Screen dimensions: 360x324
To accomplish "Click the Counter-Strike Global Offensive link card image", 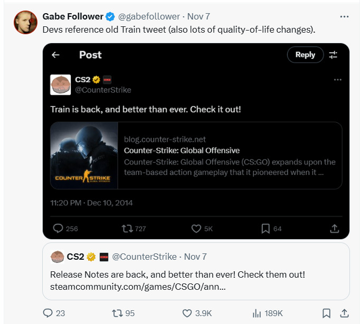I will [x=84, y=155].
